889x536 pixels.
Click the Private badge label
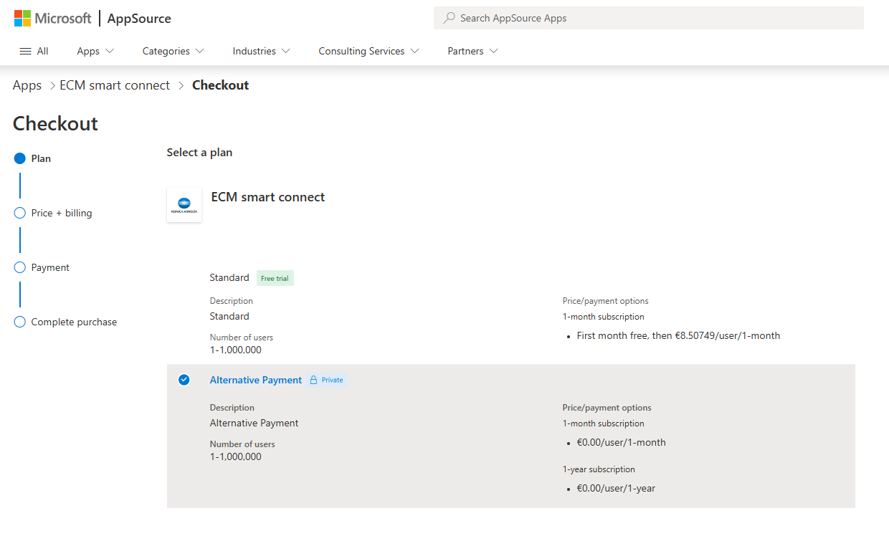(x=332, y=380)
